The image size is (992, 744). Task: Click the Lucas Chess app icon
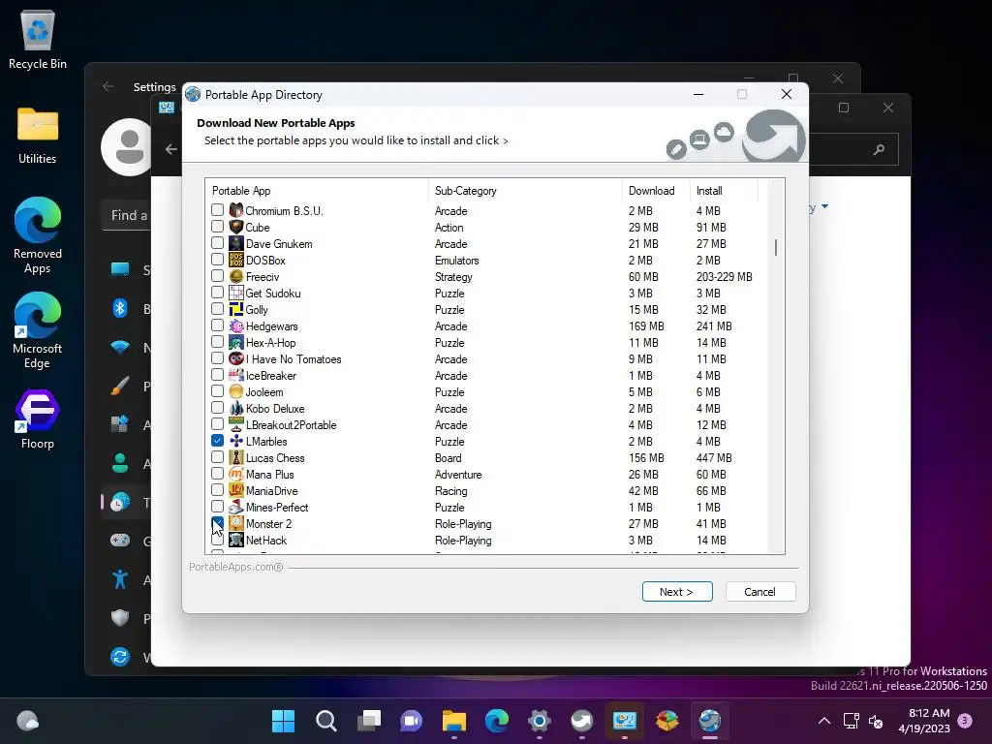(x=236, y=457)
